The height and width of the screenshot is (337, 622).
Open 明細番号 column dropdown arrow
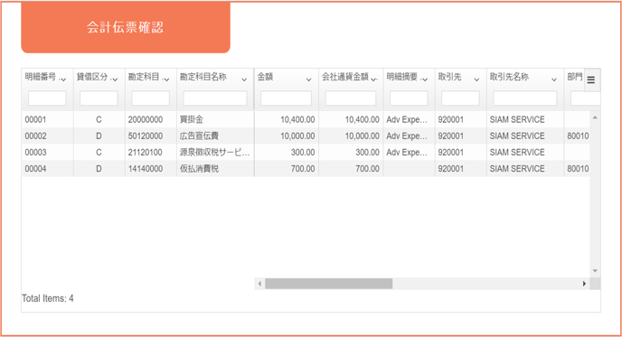pos(63,80)
